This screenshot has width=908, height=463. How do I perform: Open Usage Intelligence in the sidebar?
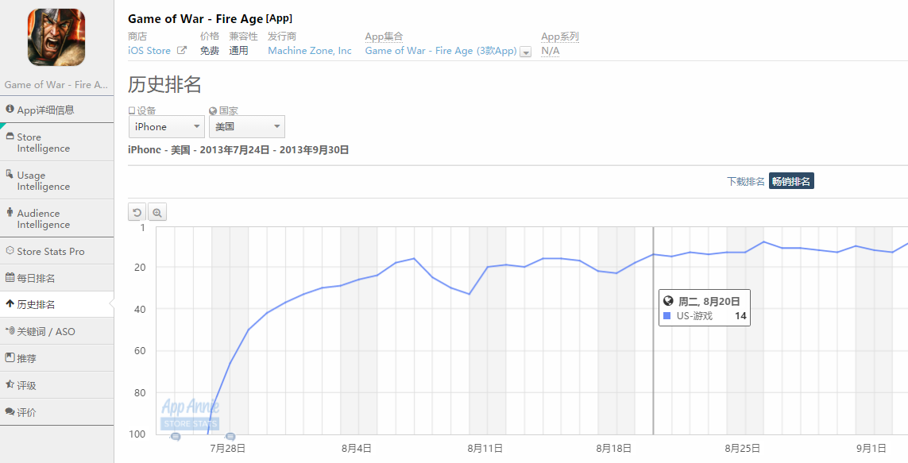point(56,180)
